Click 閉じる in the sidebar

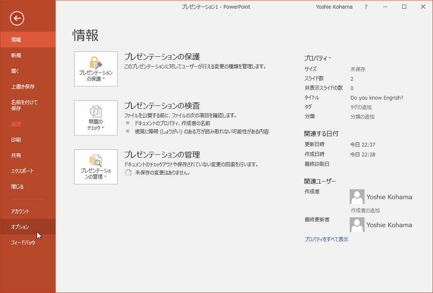[x=28, y=186]
